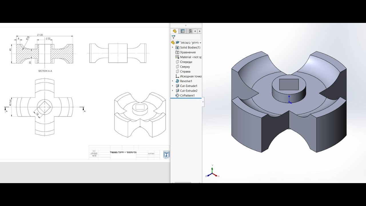
Task: Select the Спереди plane
Action: pyautogui.click(x=186, y=62)
